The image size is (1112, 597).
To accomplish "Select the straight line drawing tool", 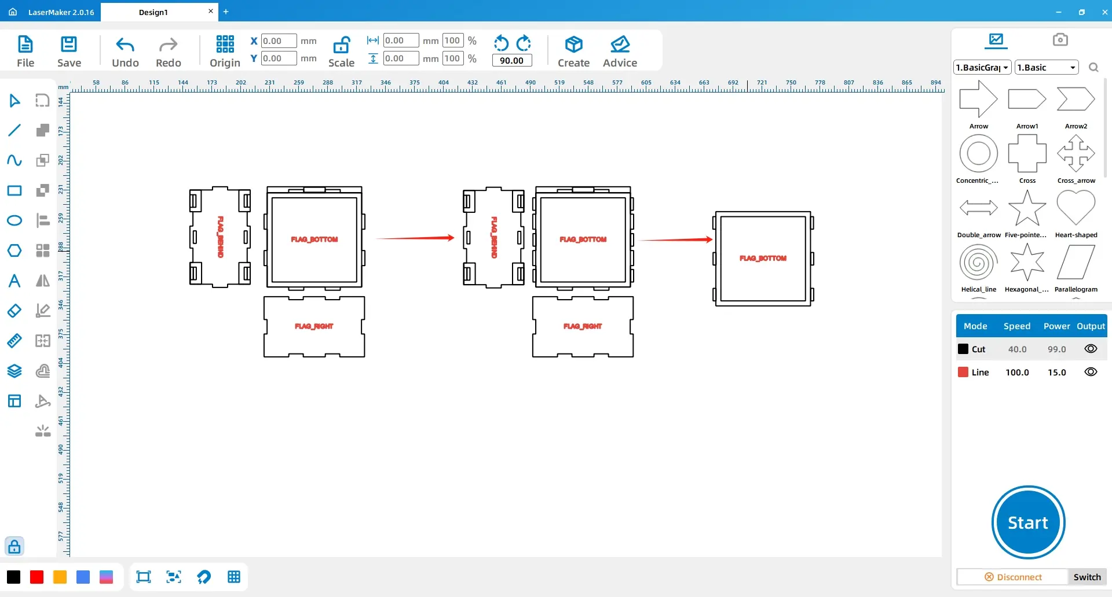I will pos(14,130).
